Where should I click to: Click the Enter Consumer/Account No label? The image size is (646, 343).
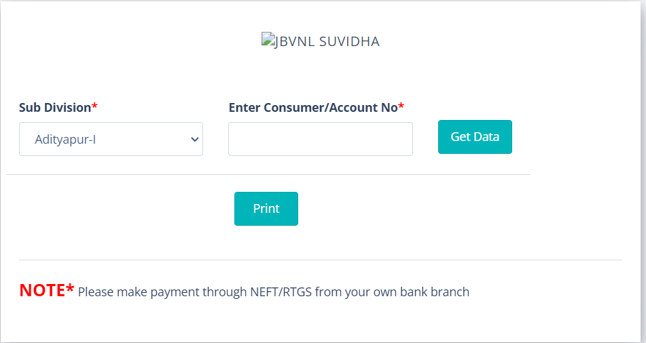point(312,107)
